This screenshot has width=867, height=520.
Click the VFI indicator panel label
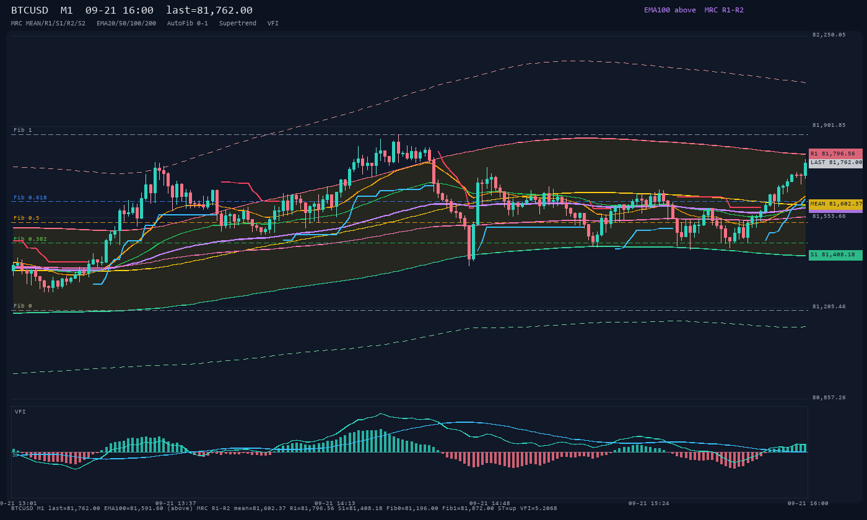(x=20, y=412)
